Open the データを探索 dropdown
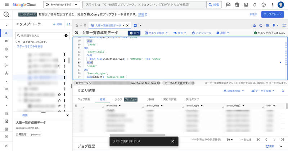The width and height of the screenshot is (288, 151). (263, 91)
